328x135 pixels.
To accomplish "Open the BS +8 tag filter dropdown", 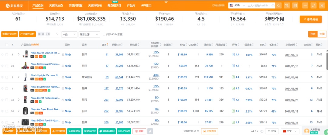I will tap(49, 34).
